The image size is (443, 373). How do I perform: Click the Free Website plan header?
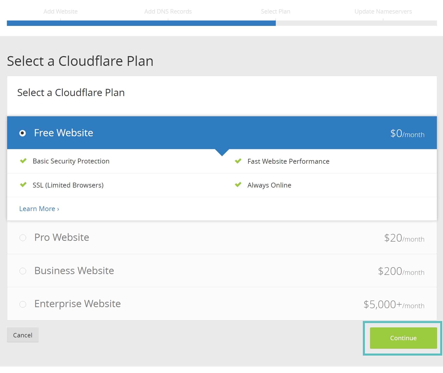pyautogui.click(x=63, y=133)
